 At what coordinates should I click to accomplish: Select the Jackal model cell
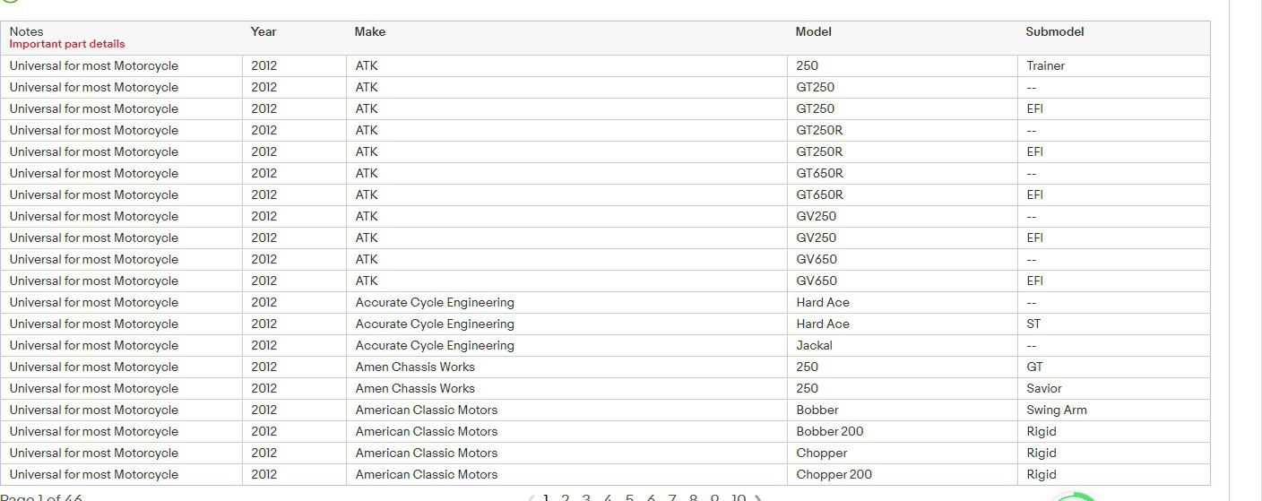pyautogui.click(x=814, y=346)
